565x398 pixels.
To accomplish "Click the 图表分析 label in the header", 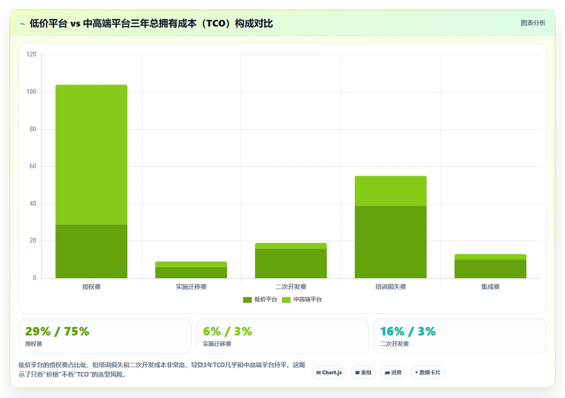I will click(533, 23).
